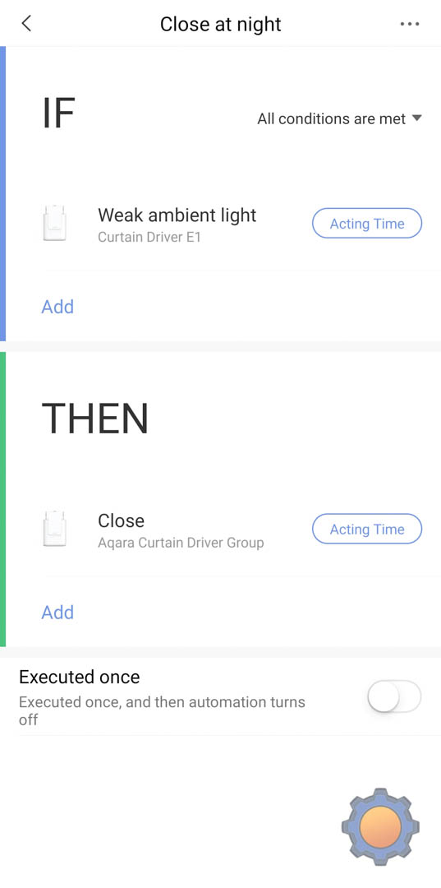441x888 pixels.
Task: Select the Curtain Driver E1 subtitle
Action: (149, 237)
